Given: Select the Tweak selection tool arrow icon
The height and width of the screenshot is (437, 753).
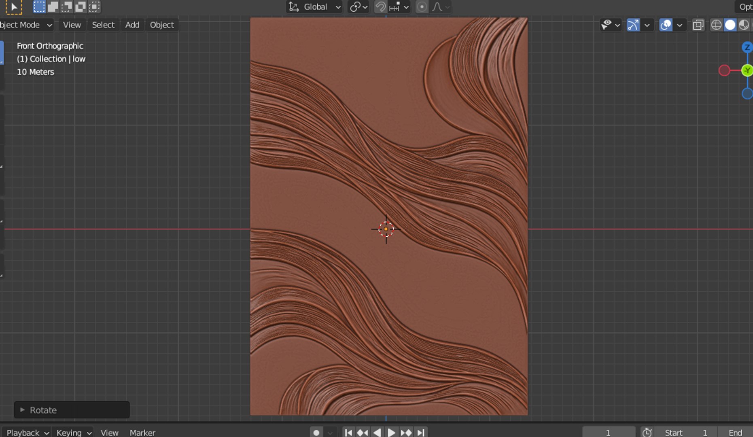Looking at the screenshot, I should pyautogui.click(x=14, y=7).
